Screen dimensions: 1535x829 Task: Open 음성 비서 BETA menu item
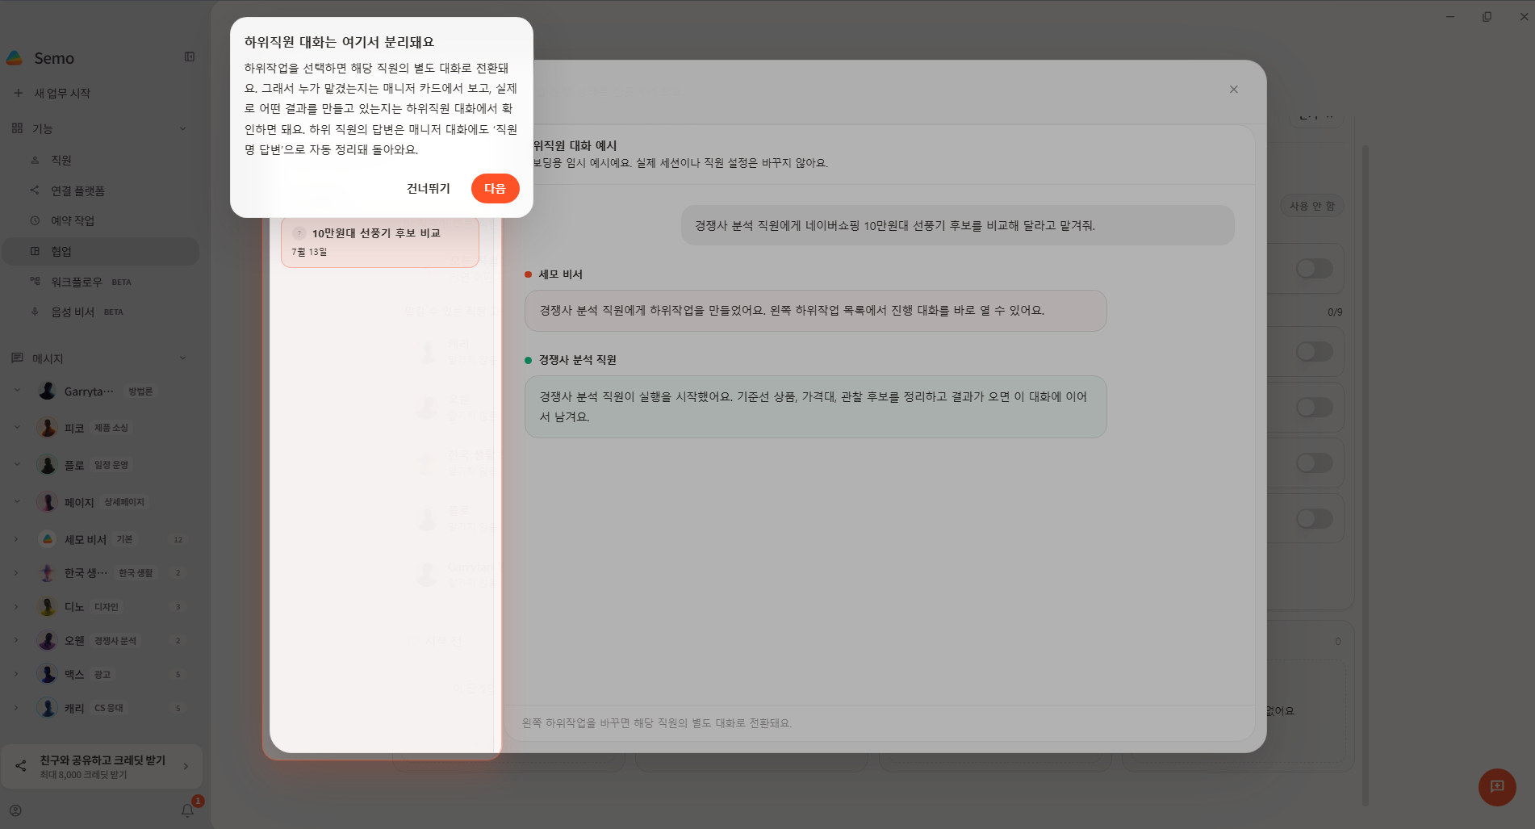101,312
